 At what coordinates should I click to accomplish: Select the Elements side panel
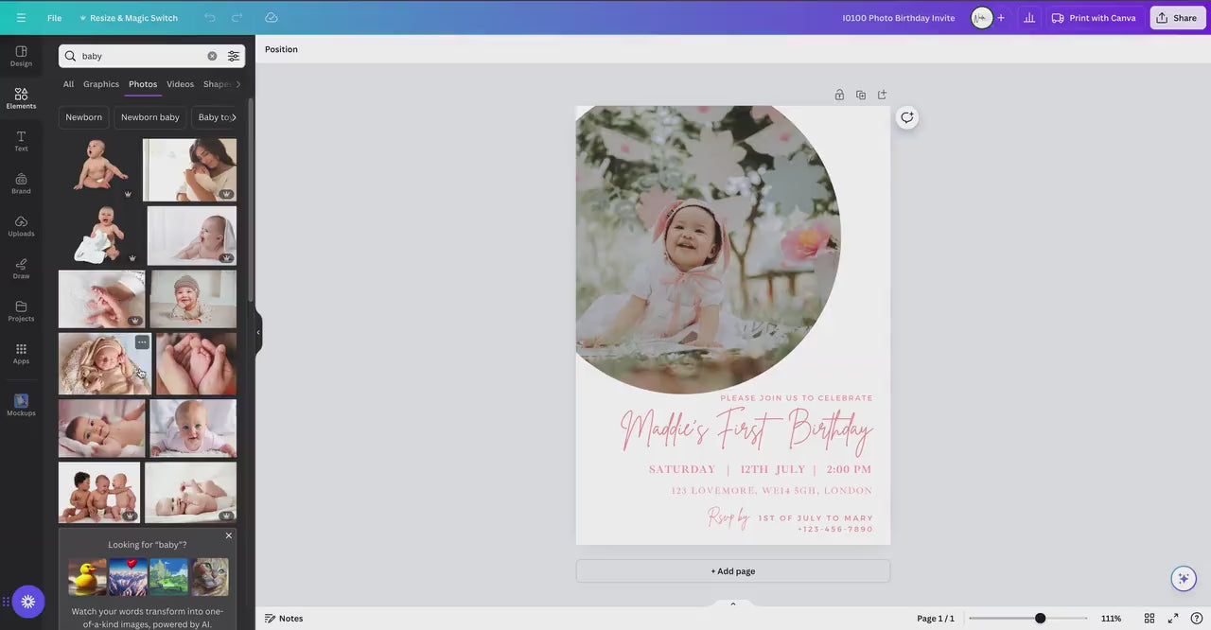[x=21, y=98]
